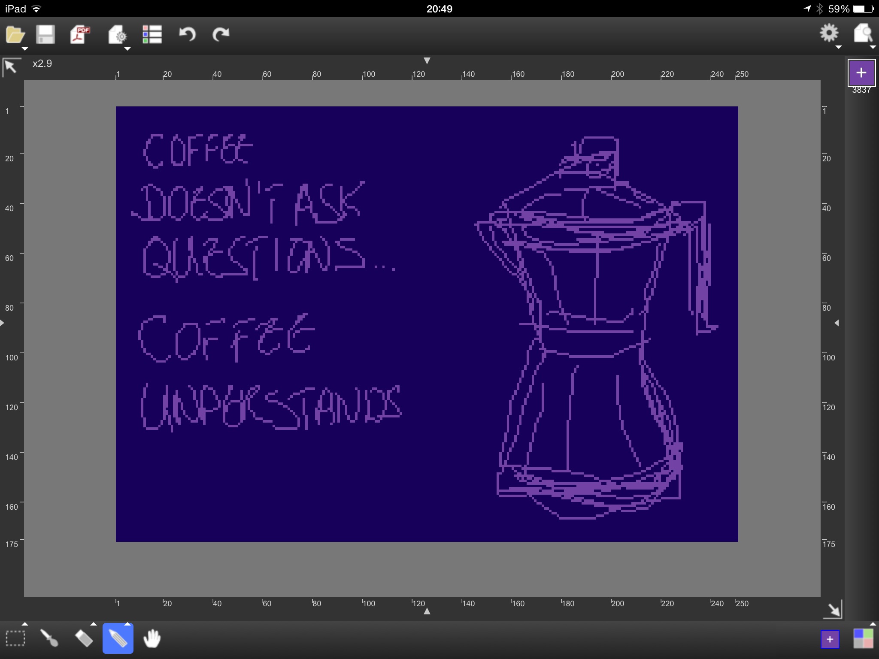Activate the eyedropper color picker tool
879x659 pixels.
[x=49, y=638]
